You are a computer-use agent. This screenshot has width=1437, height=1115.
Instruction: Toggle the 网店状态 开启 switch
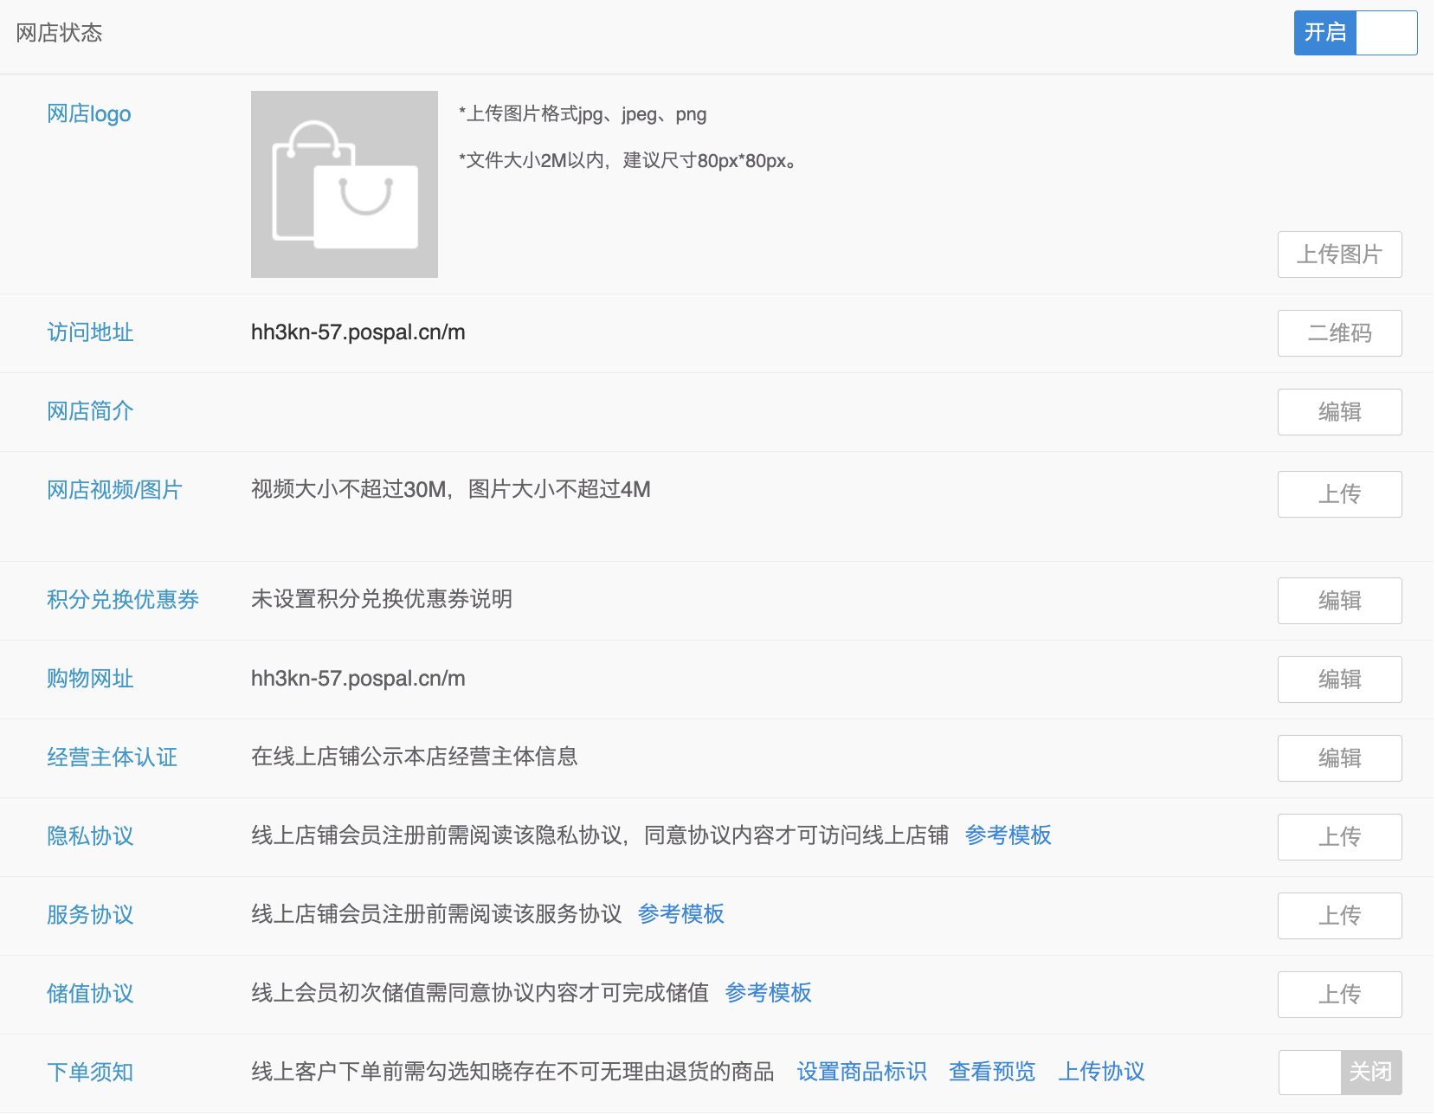[x=1355, y=33]
